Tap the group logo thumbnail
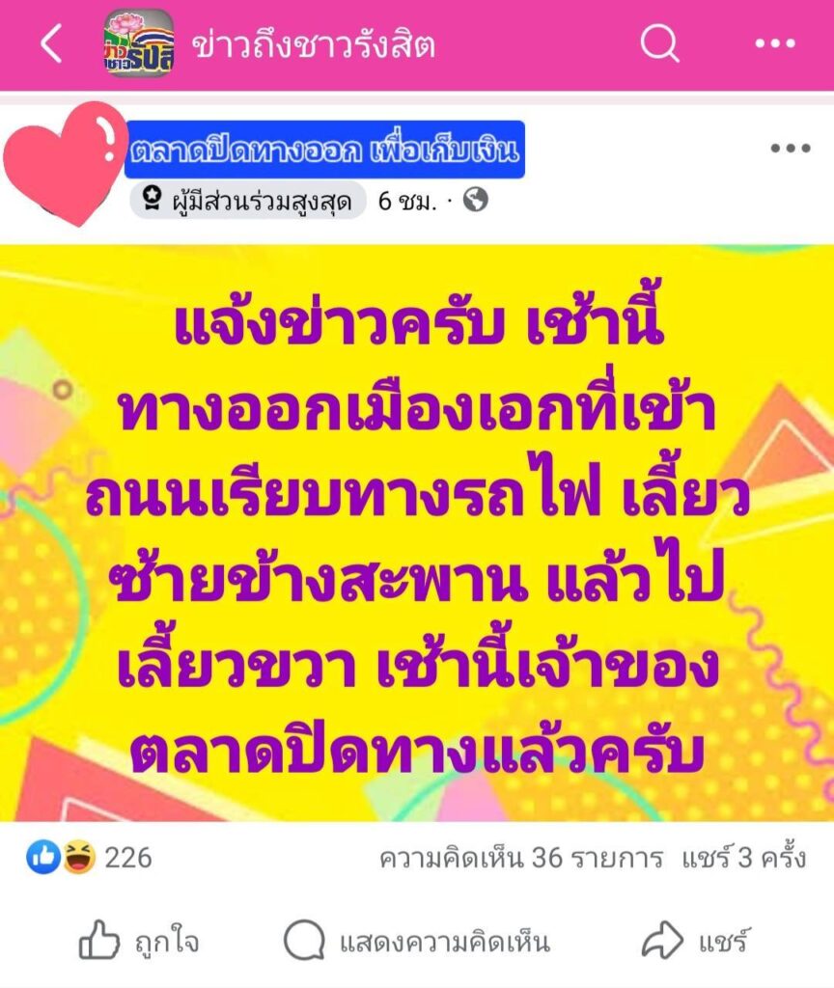Viewport: 834px width, 988px height. pos(139,43)
